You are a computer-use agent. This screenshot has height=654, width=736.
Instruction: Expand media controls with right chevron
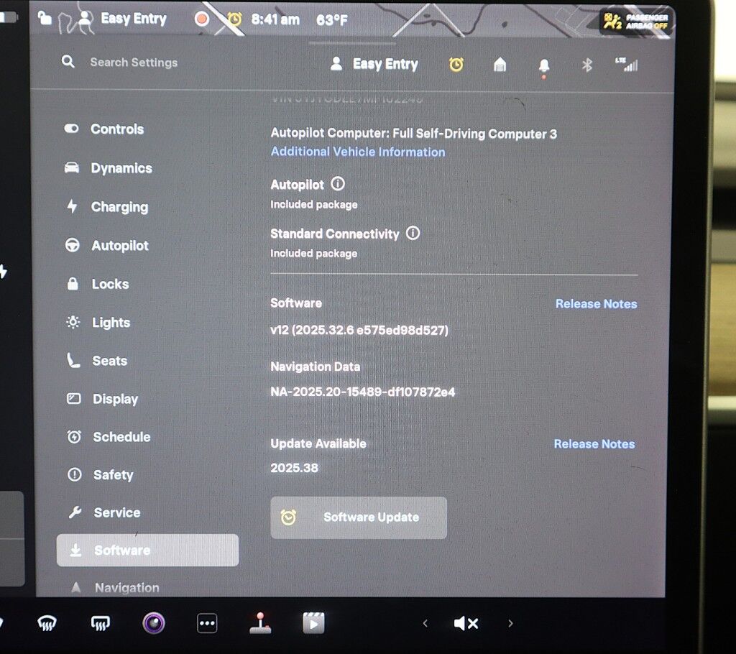point(510,624)
